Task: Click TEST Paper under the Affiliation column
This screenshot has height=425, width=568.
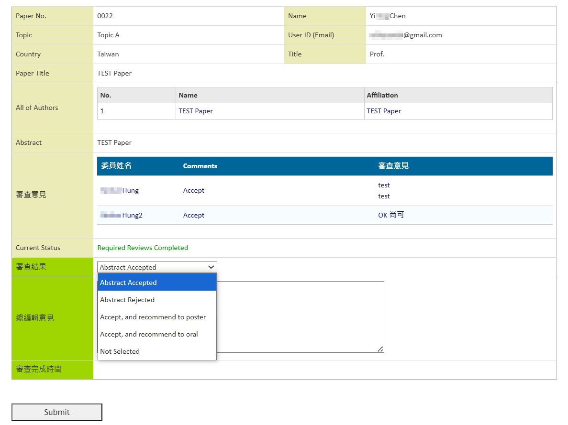Action: (384, 111)
